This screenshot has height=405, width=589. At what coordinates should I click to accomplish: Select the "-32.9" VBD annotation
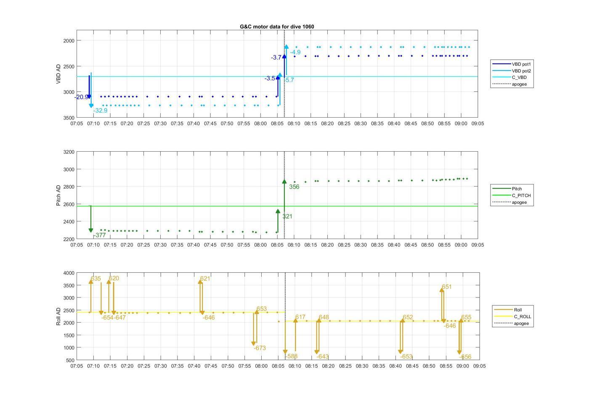[x=100, y=110]
